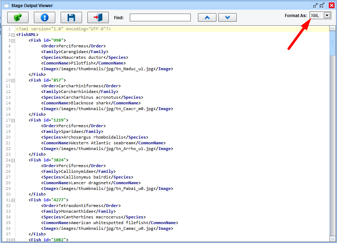Click the Blacknose shark CommonName line
This screenshot has height=243, width=337.
coord(91,103)
